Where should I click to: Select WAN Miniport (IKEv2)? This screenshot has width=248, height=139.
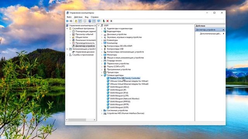click(x=119, y=87)
